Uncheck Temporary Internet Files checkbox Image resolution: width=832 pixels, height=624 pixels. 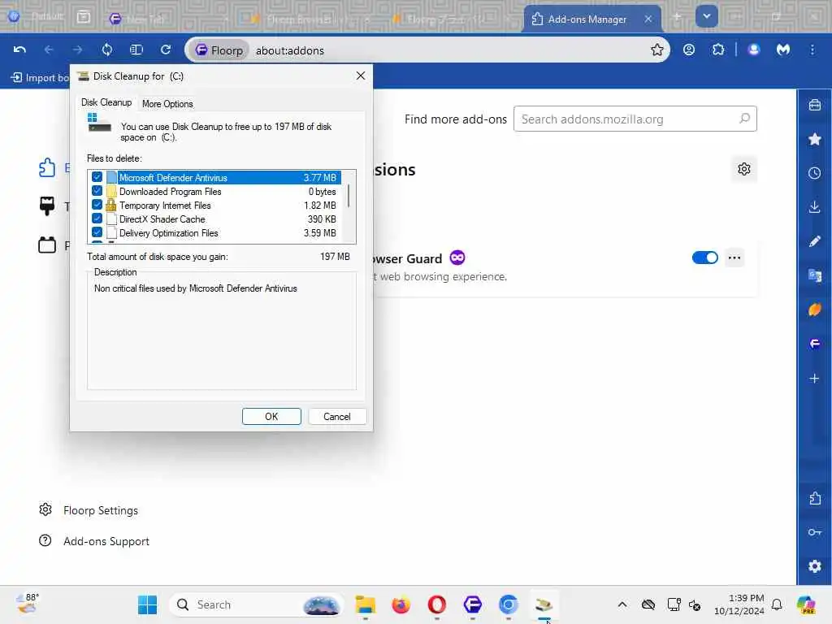pyautogui.click(x=97, y=205)
